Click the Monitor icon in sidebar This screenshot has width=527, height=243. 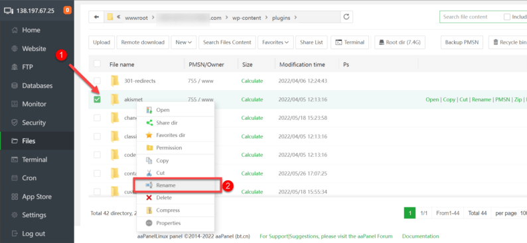point(15,104)
